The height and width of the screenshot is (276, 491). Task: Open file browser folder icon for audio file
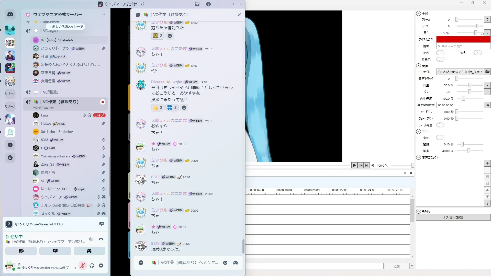point(487,72)
